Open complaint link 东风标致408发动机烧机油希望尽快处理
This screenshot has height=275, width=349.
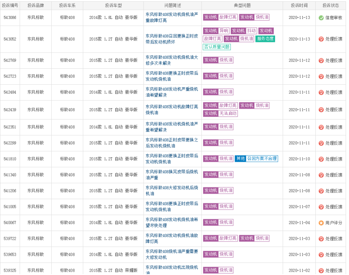click(172, 223)
